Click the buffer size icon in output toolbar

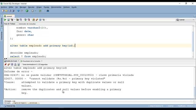click(x=19, y=64)
